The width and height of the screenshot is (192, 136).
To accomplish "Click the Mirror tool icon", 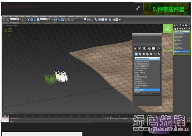I will [x=89, y=19].
